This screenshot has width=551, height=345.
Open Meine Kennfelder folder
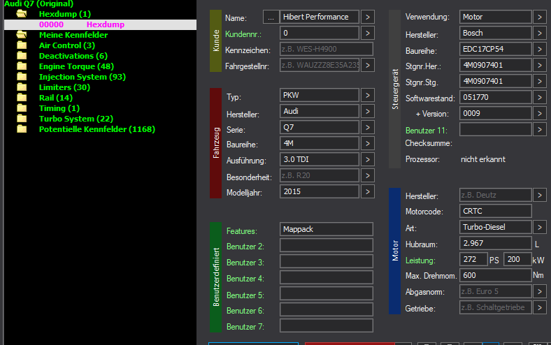(x=73, y=35)
